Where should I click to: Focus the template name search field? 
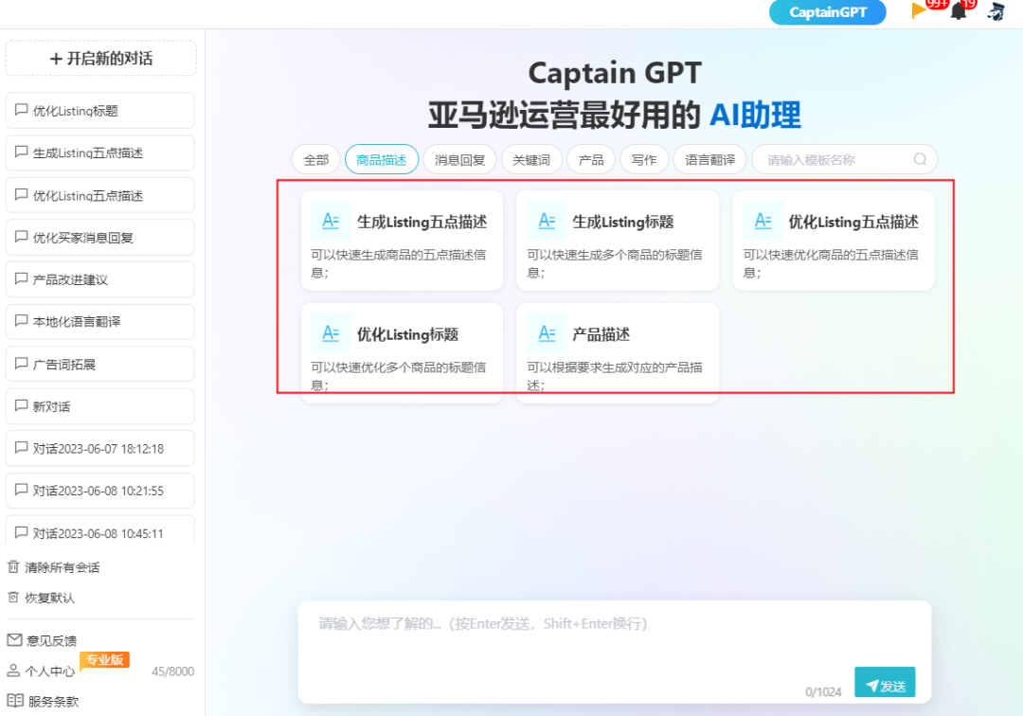click(x=844, y=160)
